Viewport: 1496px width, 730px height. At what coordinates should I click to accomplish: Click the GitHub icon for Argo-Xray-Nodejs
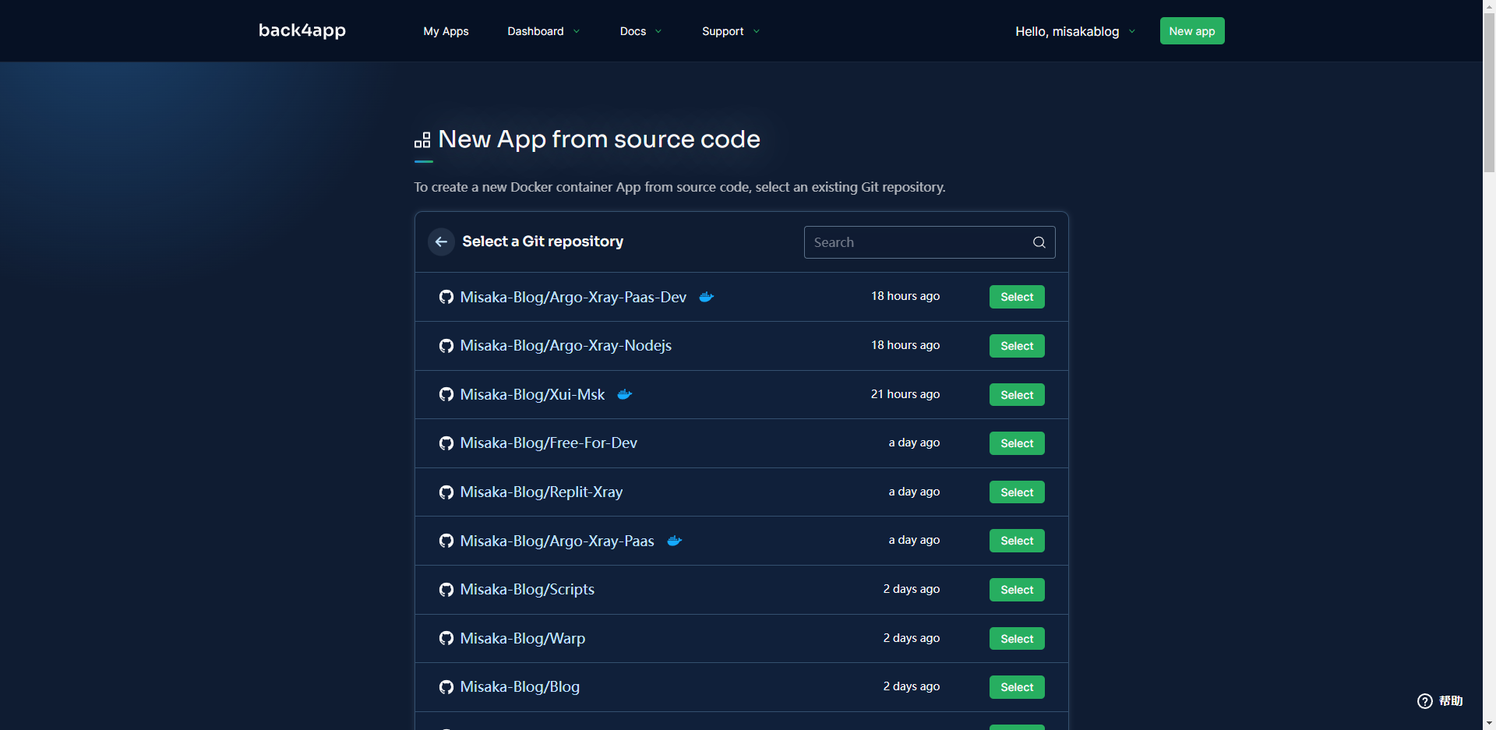(x=446, y=346)
